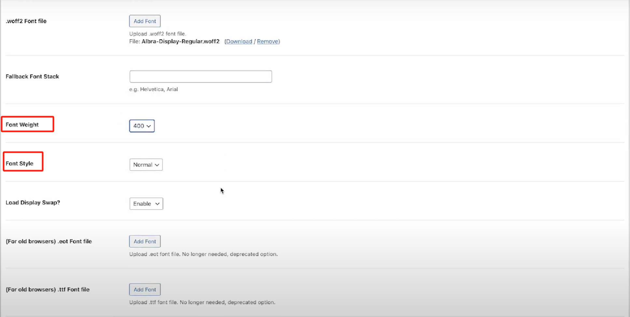
Task: Download the Albra-Display-Regular.woff2 file
Action: [239, 41]
